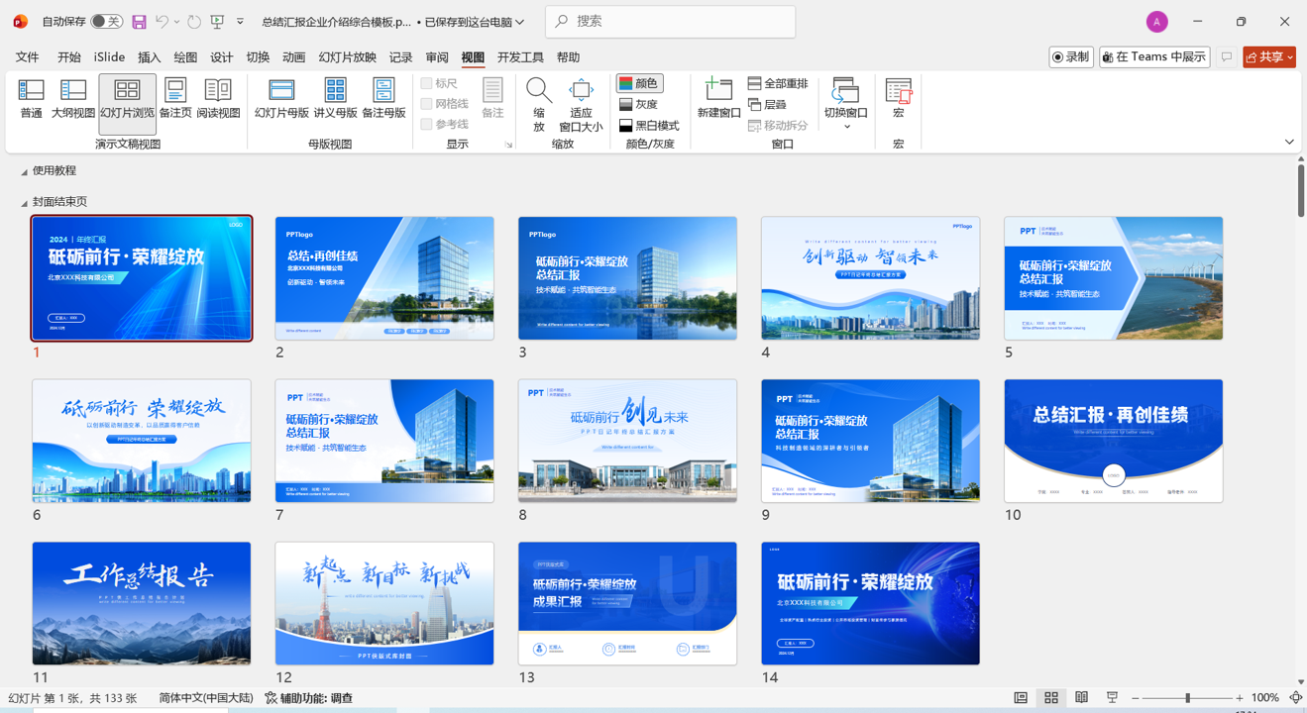The height and width of the screenshot is (713, 1307).
Task: Click Arrange All (全部重排)
Action: pos(778,84)
